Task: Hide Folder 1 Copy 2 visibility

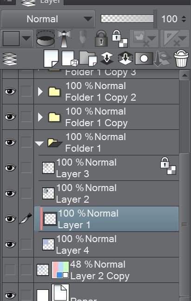Action: click(10, 91)
